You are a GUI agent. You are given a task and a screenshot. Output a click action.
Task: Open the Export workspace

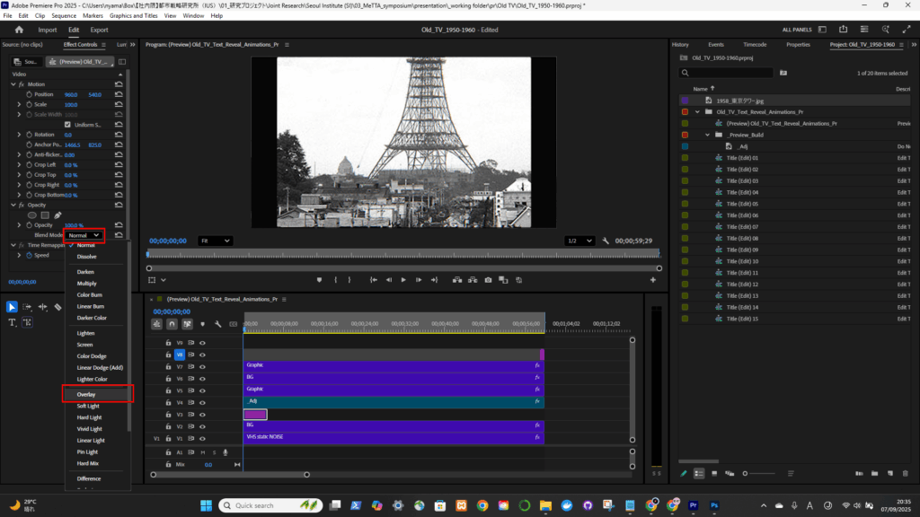[99, 30]
